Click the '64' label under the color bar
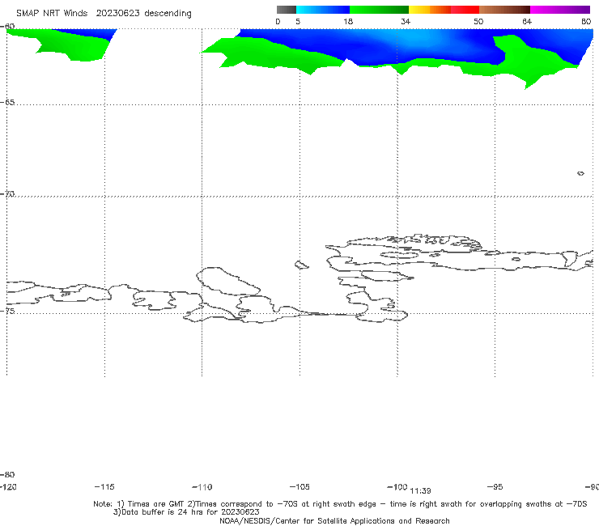599x526 pixels. (527, 22)
